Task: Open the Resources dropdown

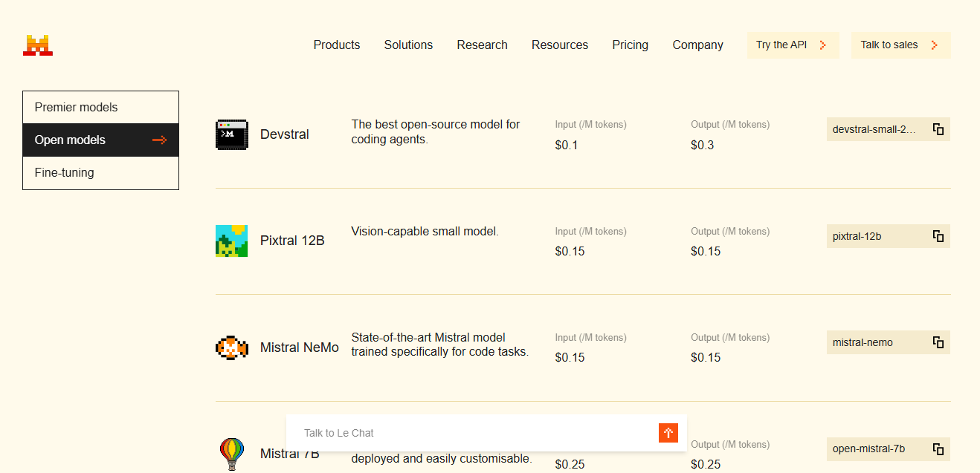Action: point(559,45)
